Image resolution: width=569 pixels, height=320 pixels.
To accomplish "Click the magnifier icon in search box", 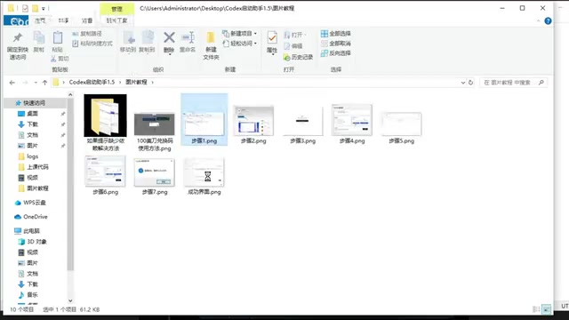I will tap(541, 83).
